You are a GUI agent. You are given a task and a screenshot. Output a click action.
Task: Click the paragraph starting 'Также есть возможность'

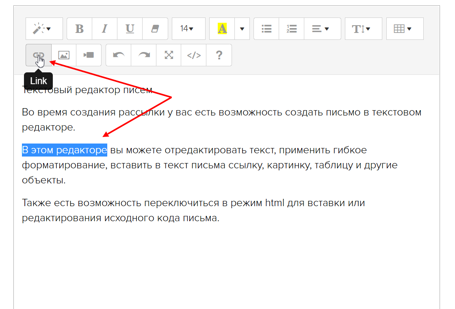(x=193, y=210)
